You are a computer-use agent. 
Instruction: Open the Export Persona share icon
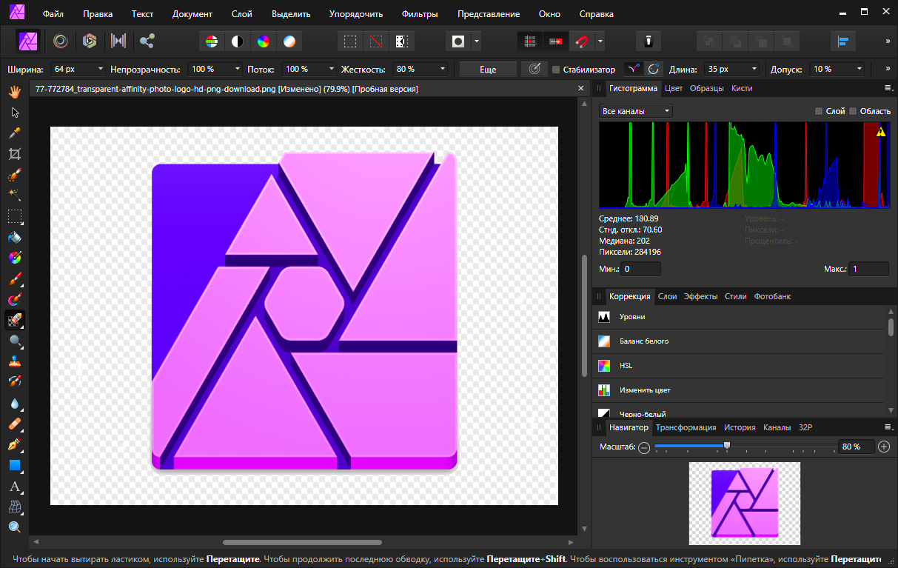[147, 41]
